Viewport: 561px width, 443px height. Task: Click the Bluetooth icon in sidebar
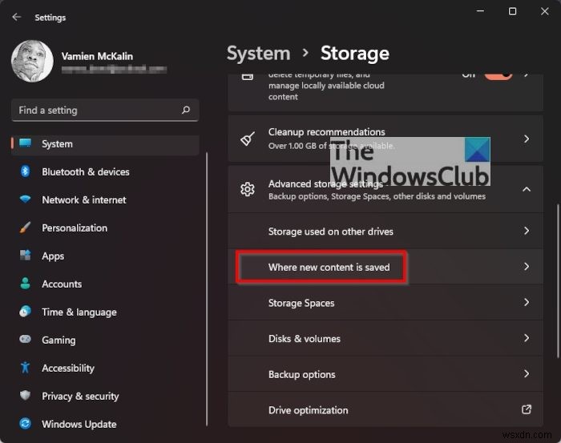(x=25, y=171)
